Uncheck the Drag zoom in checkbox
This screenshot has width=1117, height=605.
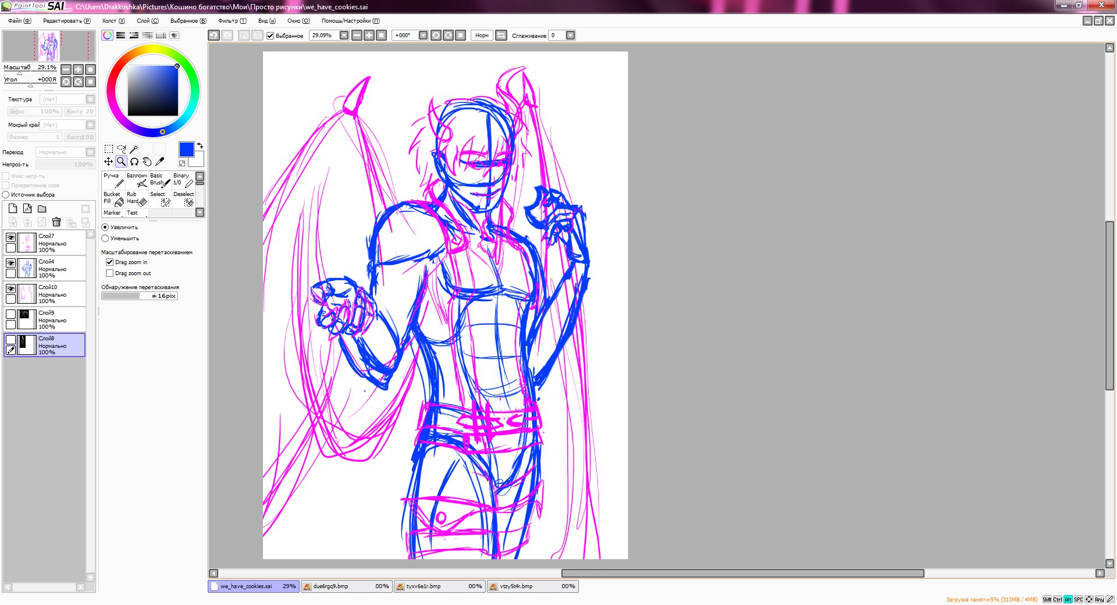pyautogui.click(x=109, y=262)
